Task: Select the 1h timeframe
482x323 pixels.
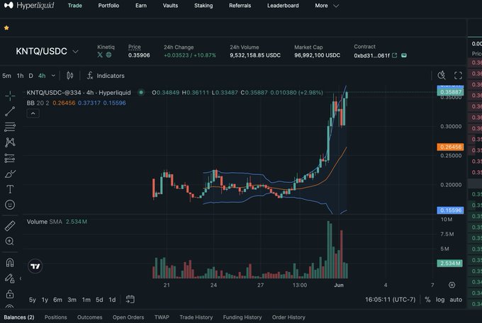Action: click(20, 76)
